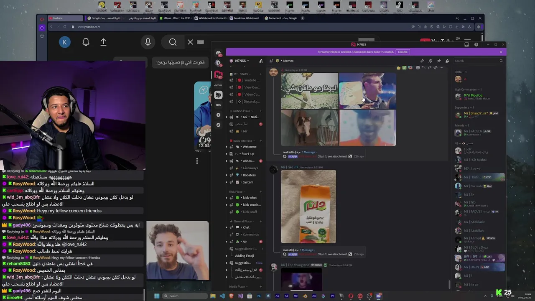Select the 'ms' server icon
535x301 pixels.
(x=218, y=105)
